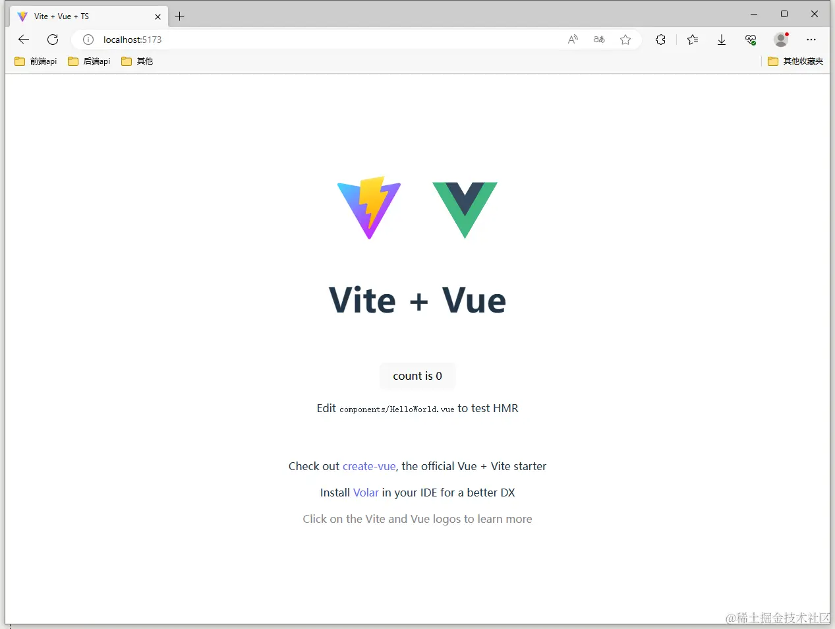835x629 pixels.
Task: Add this page to favorites star
Action: tap(625, 40)
